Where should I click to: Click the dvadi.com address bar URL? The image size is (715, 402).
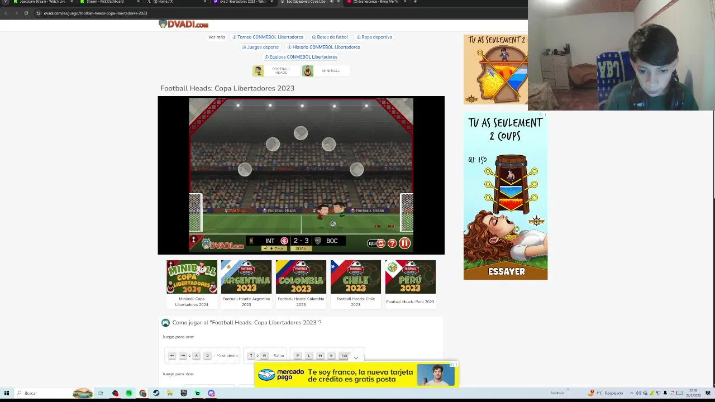pos(96,13)
